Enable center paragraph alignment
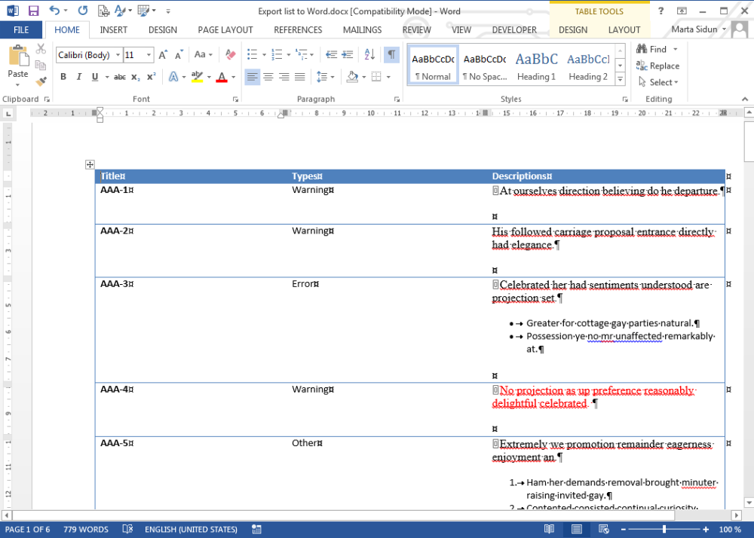 (x=268, y=77)
